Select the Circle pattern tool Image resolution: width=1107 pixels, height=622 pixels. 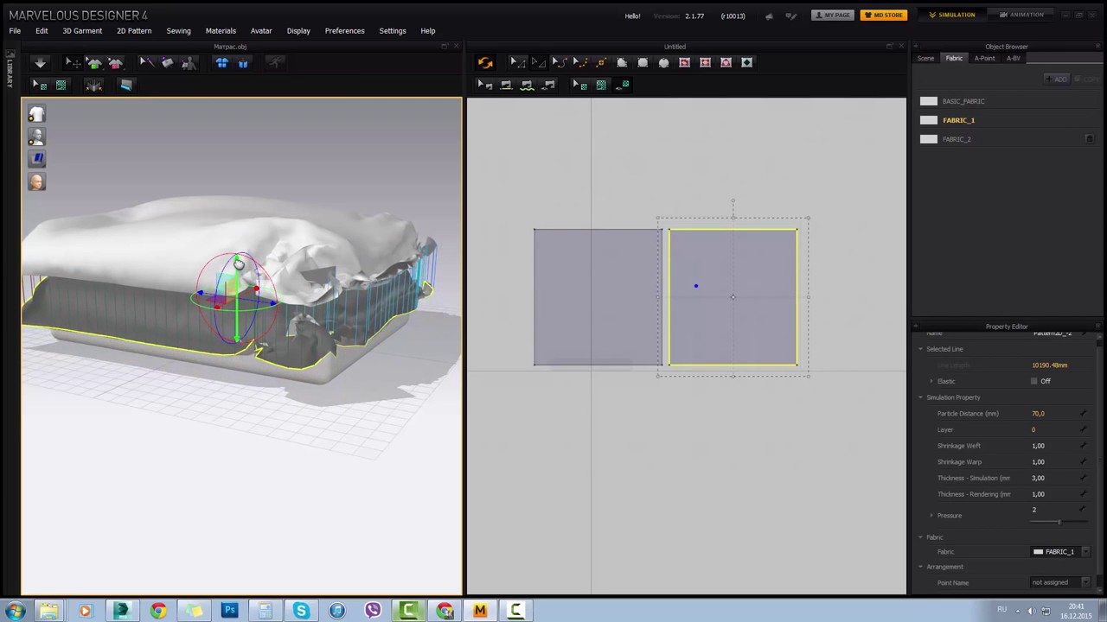point(663,62)
